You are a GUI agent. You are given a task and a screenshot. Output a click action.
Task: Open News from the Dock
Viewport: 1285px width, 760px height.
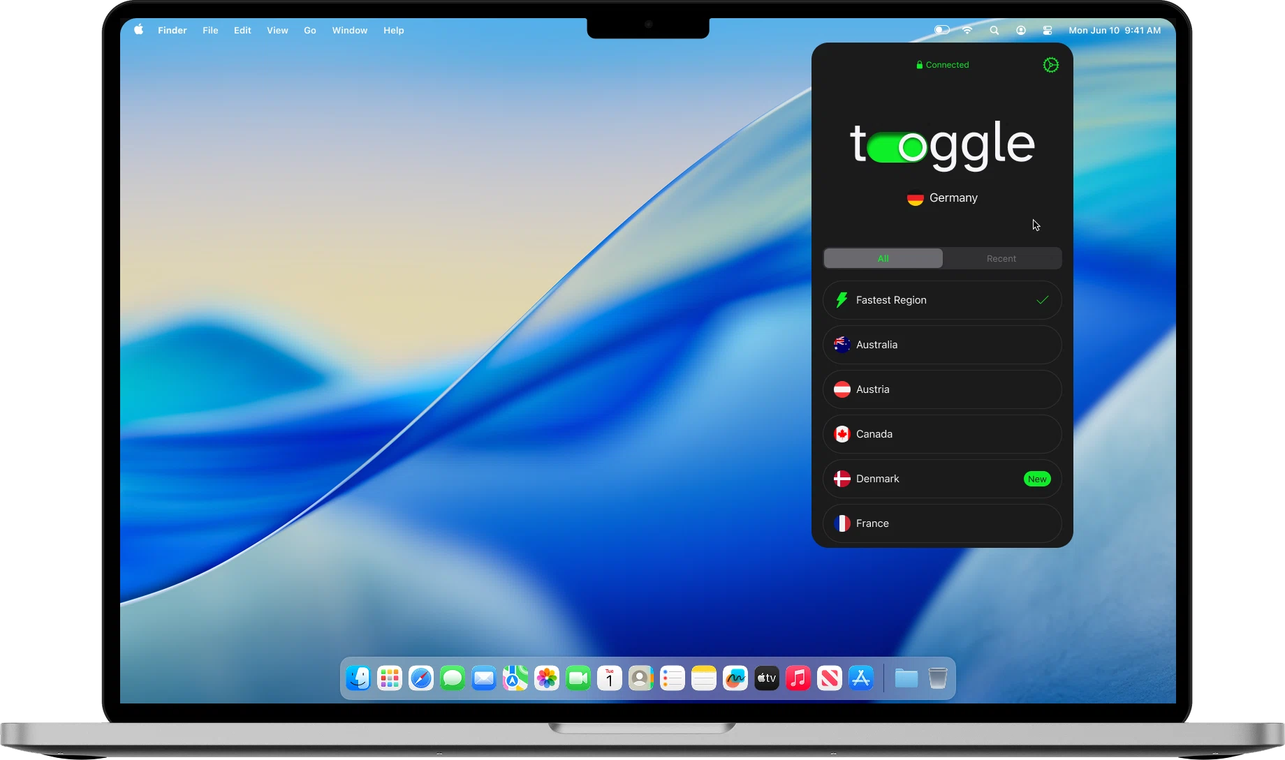coord(830,678)
